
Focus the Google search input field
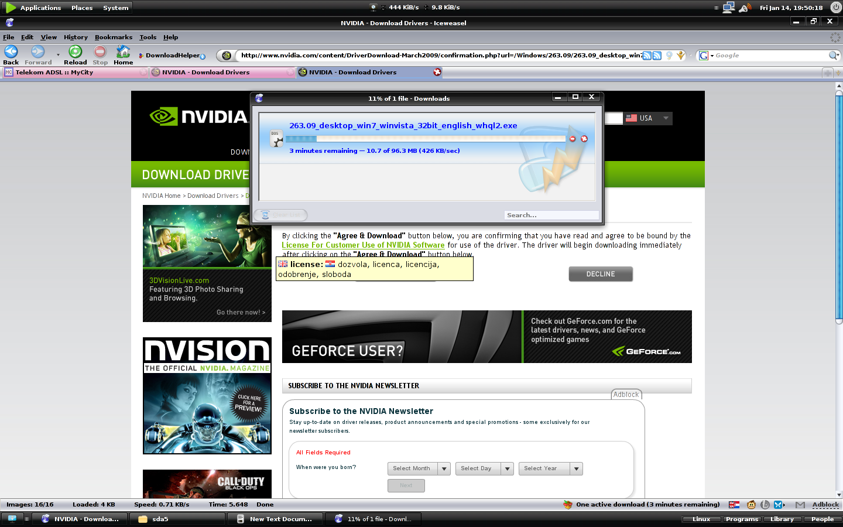[771, 56]
